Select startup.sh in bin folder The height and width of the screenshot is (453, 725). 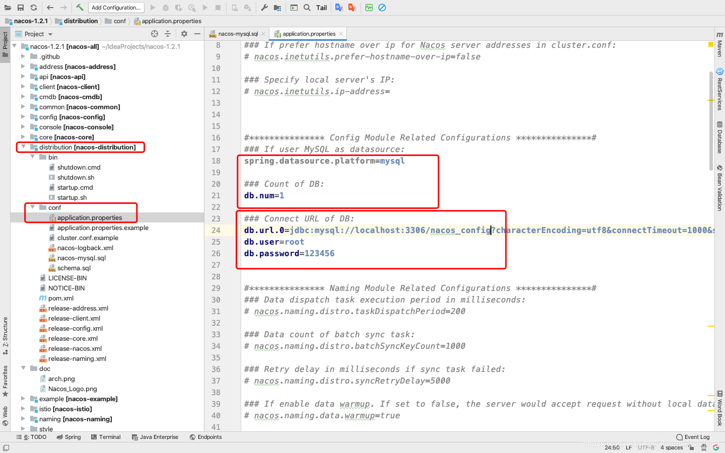coord(72,197)
